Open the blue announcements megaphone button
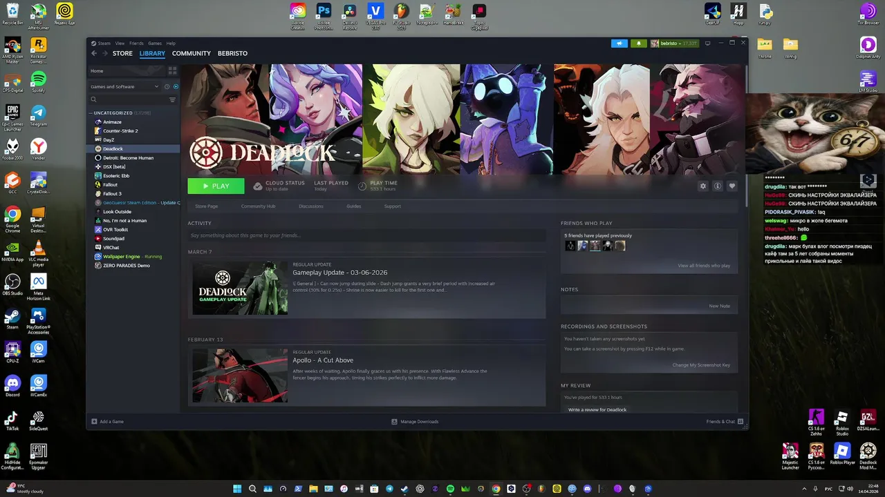The image size is (885, 497). [x=619, y=43]
